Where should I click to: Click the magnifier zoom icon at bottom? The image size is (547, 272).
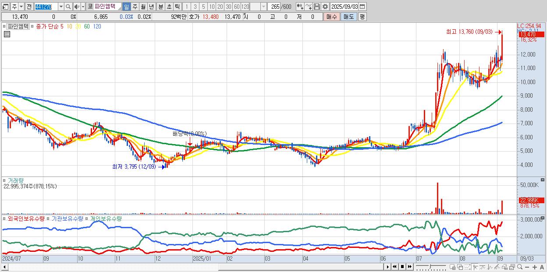point(520,267)
